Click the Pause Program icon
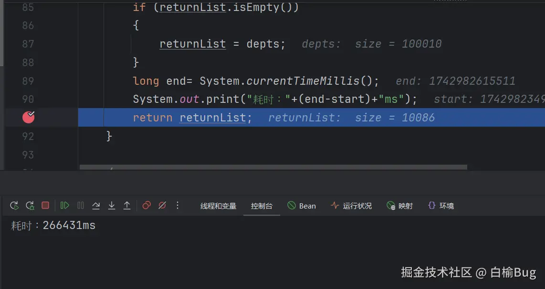Image resolution: width=545 pixels, height=289 pixels. tap(81, 205)
